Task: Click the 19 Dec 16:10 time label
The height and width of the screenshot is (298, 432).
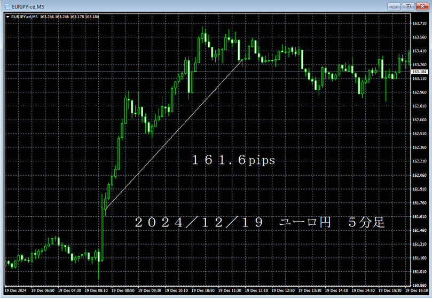Action: (417, 291)
